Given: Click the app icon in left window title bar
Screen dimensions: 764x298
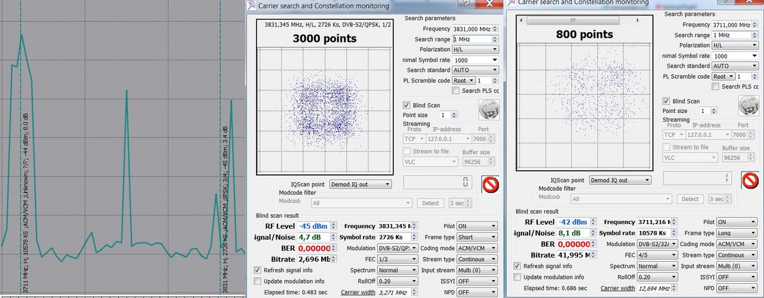Looking at the screenshot, I should 251,5.
